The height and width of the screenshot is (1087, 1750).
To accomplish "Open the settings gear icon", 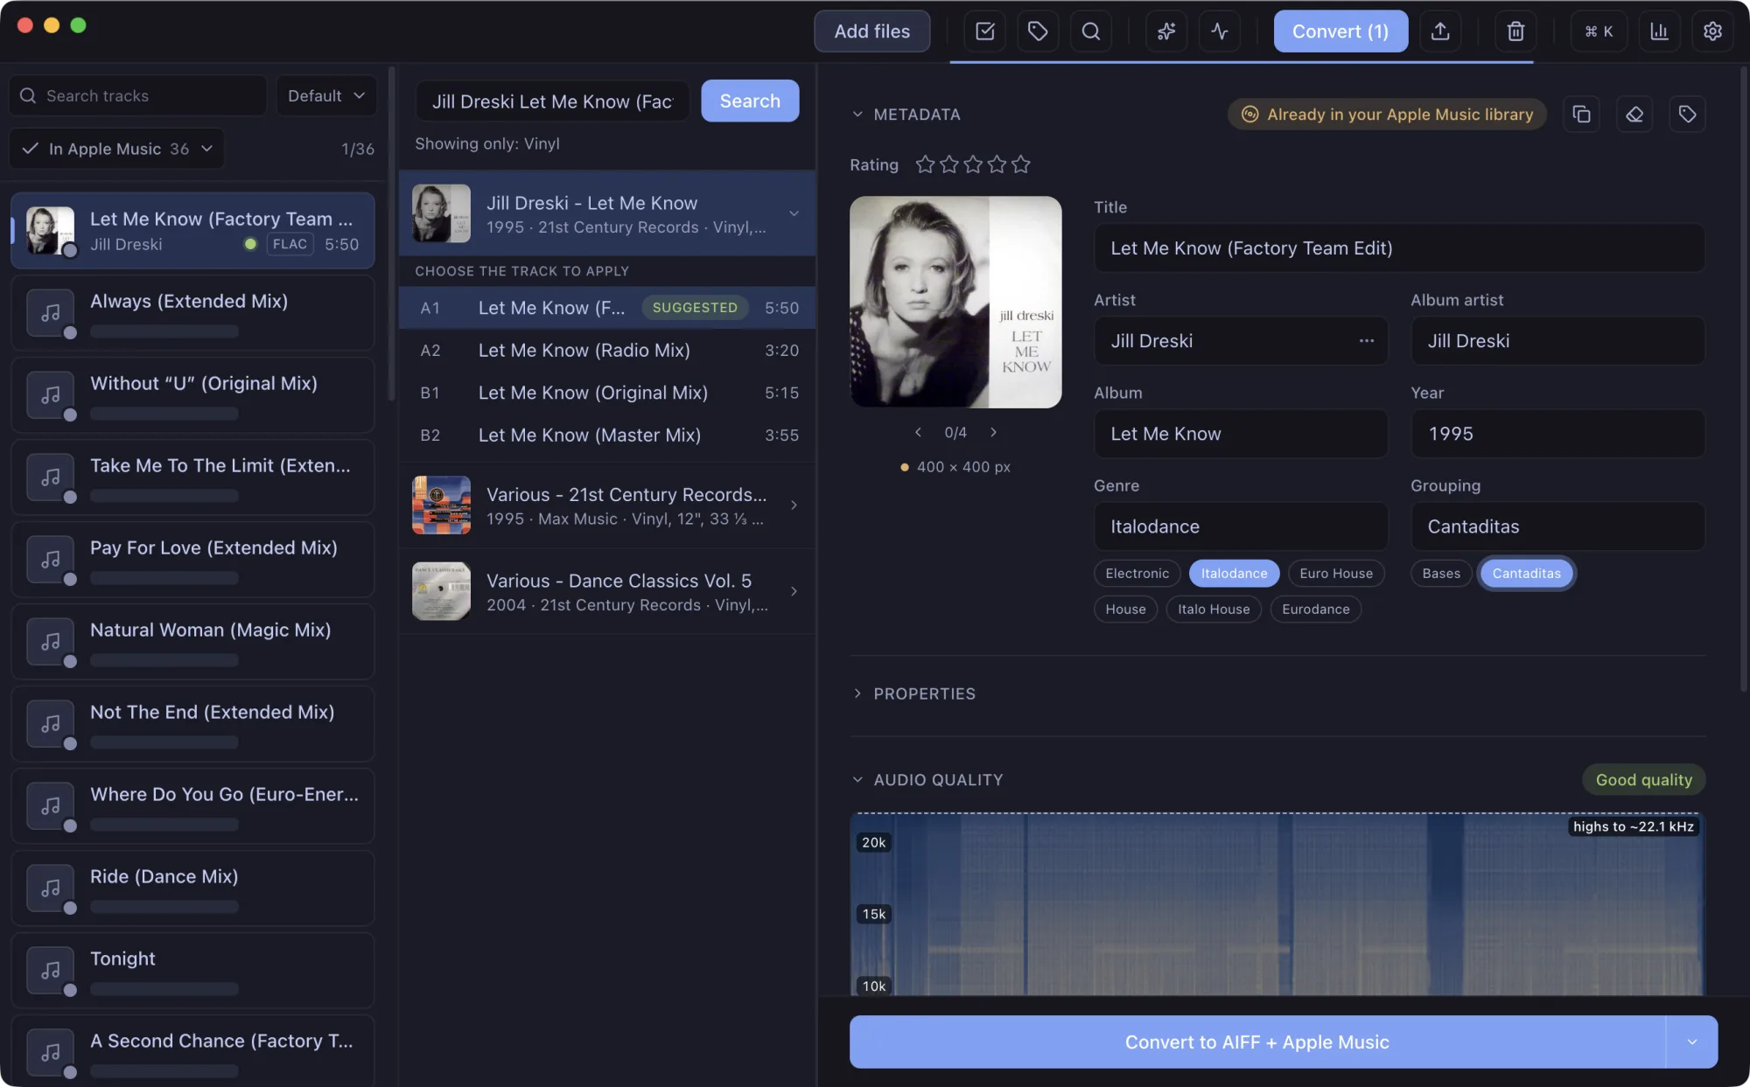I will point(1712,31).
